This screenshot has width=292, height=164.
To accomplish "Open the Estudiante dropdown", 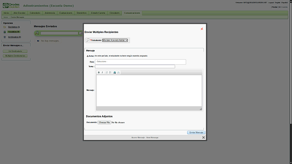I will coord(115,40).
